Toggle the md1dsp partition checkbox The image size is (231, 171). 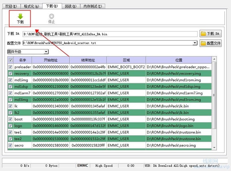tap(10, 87)
